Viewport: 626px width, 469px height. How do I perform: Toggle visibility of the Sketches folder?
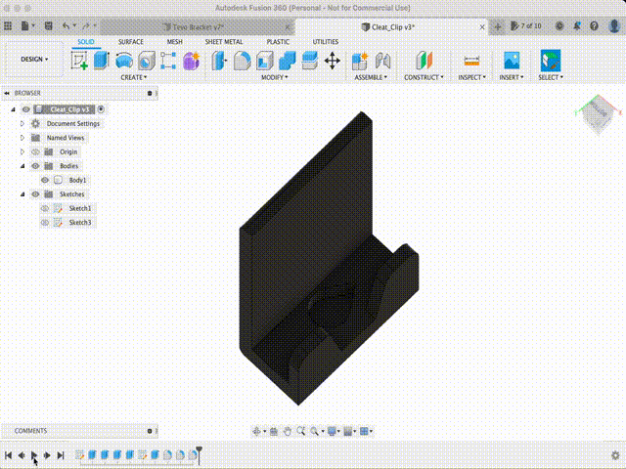pyautogui.click(x=35, y=194)
